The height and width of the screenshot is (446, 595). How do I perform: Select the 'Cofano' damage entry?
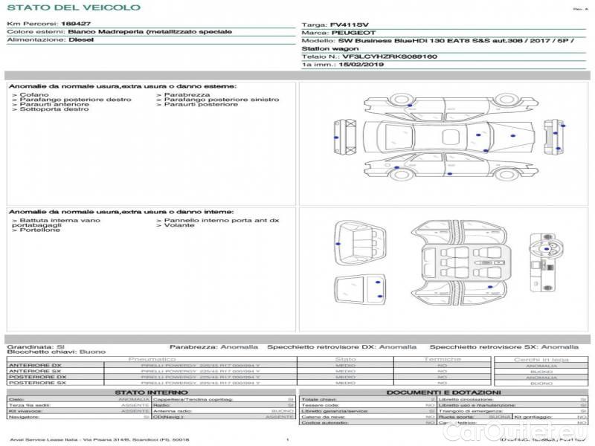(x=30, y=94)
